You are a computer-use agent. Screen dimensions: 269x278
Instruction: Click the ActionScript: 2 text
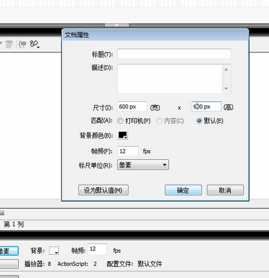coord(77,264)
